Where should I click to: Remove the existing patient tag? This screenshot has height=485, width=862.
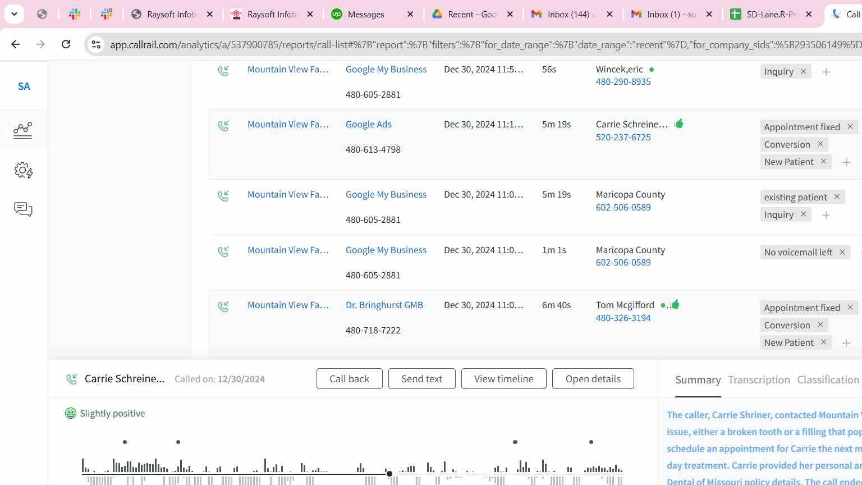[836, 197]
